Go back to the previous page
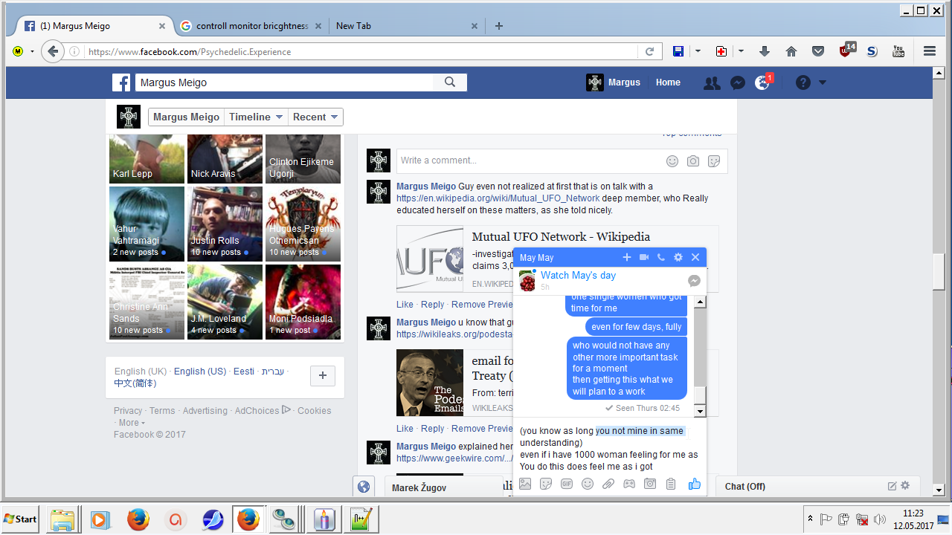This screenshot has height=535, width=952. click(52, 51)
